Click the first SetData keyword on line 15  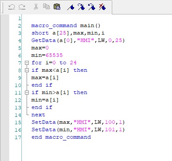[x=44, y=122]
